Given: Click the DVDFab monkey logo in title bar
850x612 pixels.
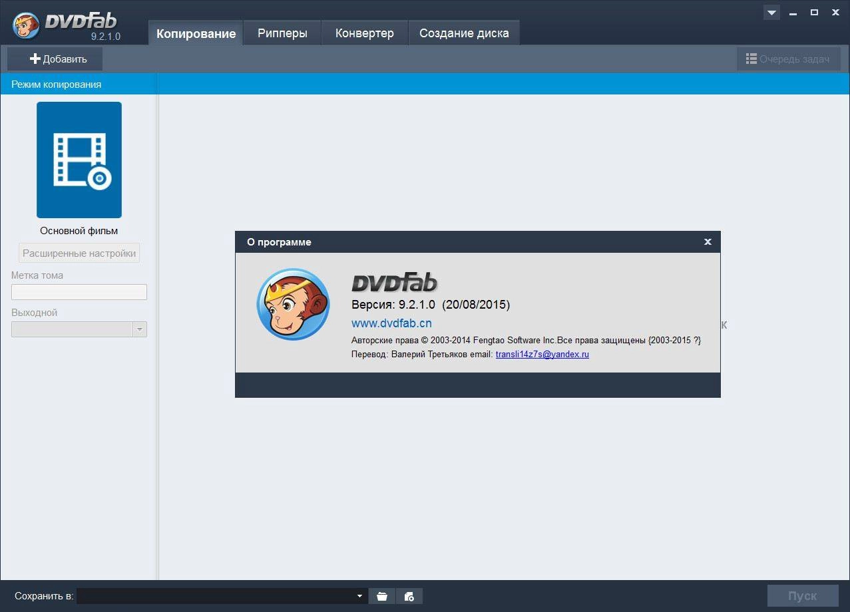Looking at the screenshot, I should (27, 25).
